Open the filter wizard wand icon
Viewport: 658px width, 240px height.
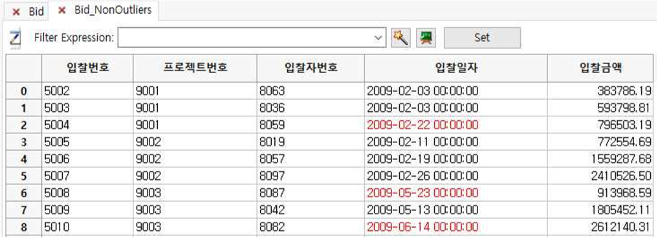[400, 38]
